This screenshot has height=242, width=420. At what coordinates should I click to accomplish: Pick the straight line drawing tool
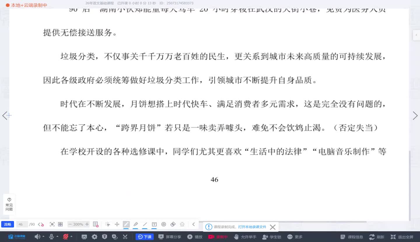pos(145,224)
